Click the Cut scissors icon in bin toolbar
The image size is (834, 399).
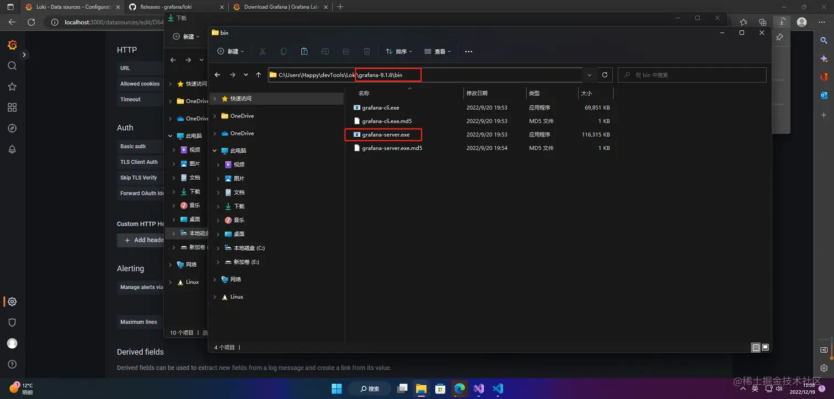263,51
